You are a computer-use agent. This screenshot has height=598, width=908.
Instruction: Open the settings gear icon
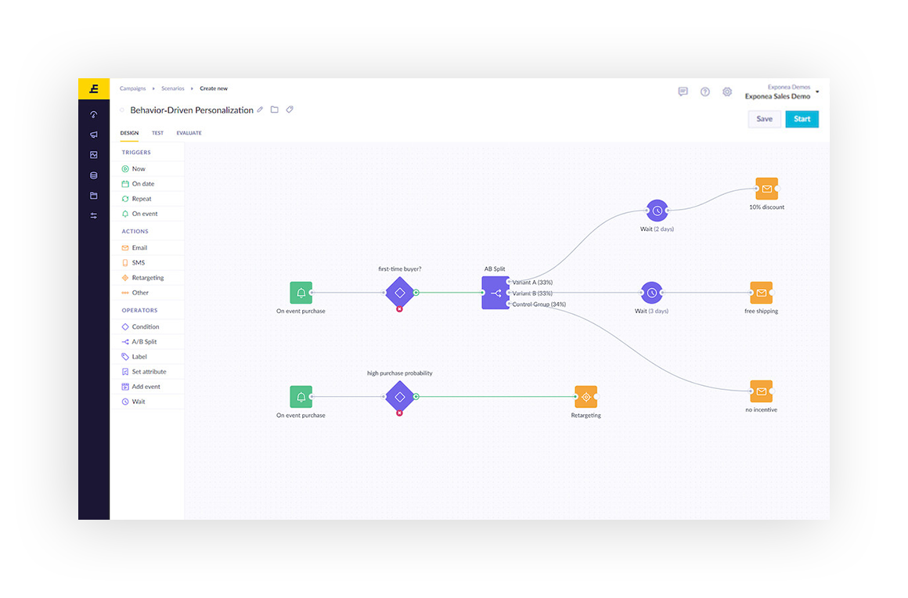(x=727, y=92)
